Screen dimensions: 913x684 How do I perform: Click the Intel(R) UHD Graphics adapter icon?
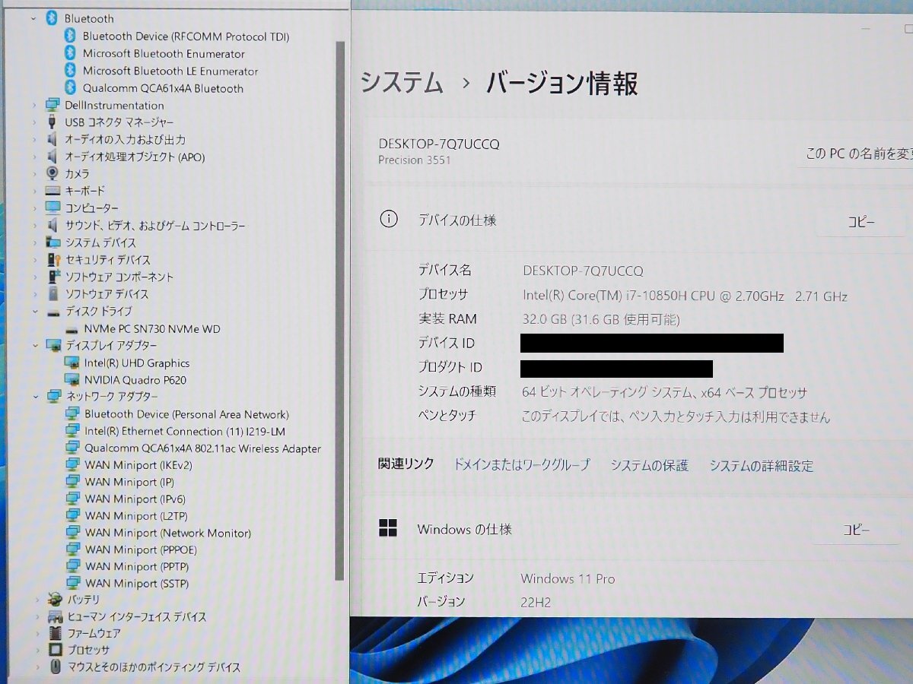point(72,363)
